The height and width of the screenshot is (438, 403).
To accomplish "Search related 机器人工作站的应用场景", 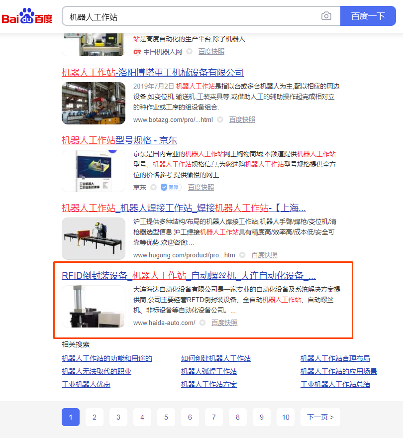I will pos(339,371).
